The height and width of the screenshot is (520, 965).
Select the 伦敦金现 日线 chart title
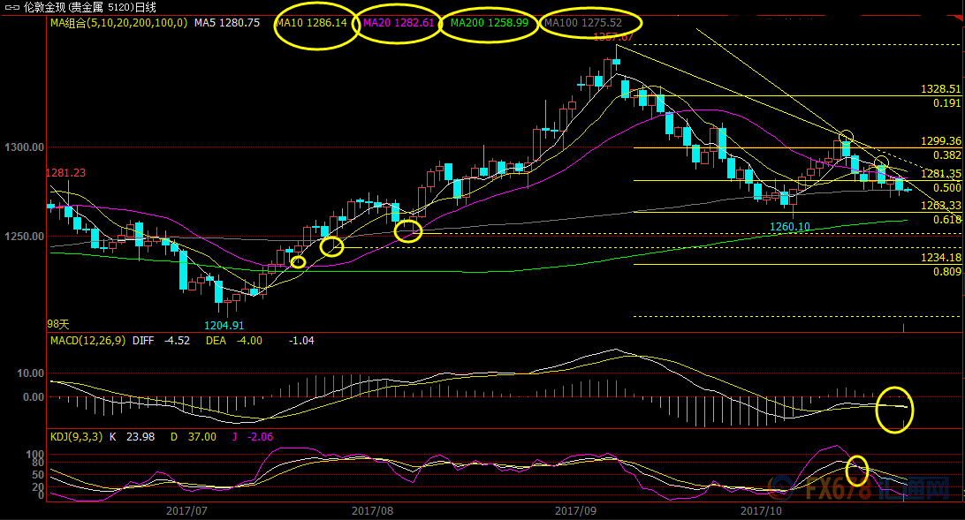(x=90, y=7)
